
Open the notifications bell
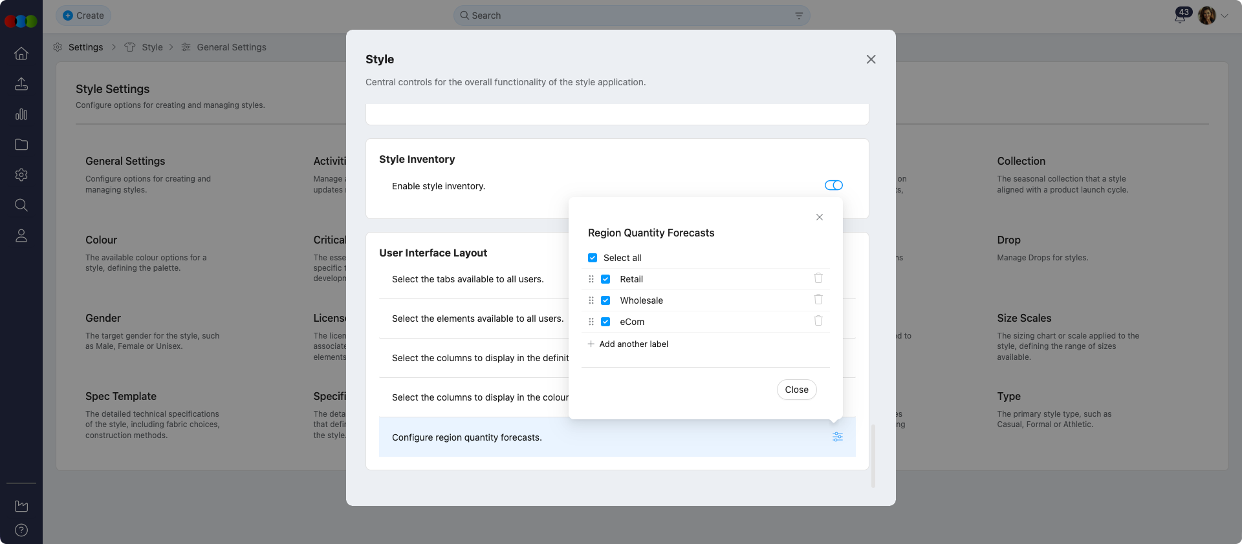pos(1179,17)
